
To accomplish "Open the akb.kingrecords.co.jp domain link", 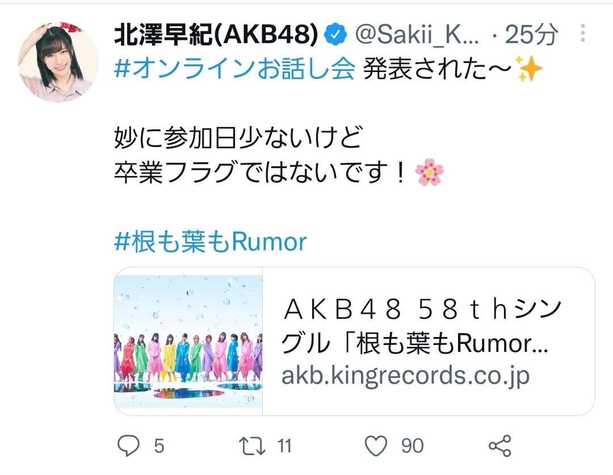I will [x=405, y=375].
